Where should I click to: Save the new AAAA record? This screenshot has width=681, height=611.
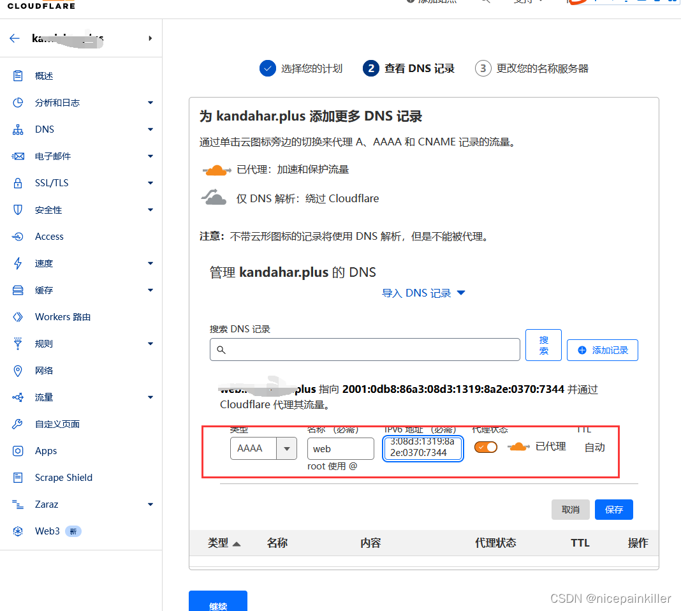click(x=613, y=509)
